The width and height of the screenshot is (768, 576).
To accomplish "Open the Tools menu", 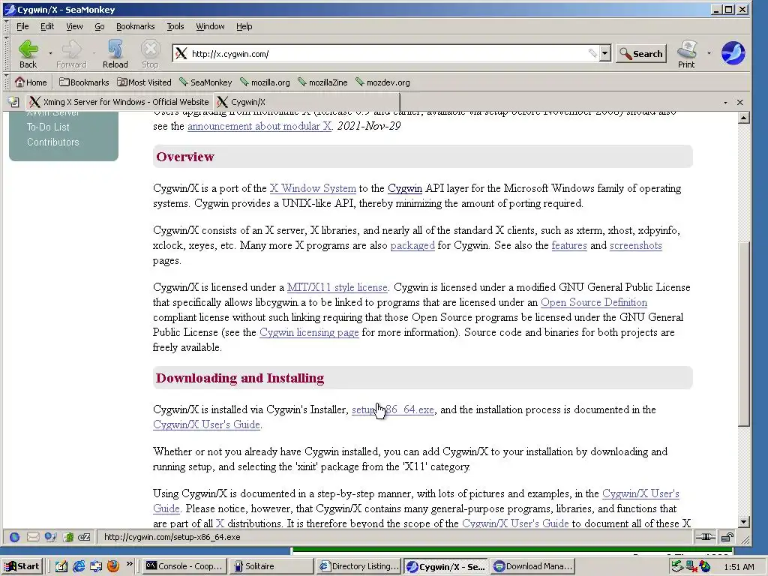I will point(175,26).
